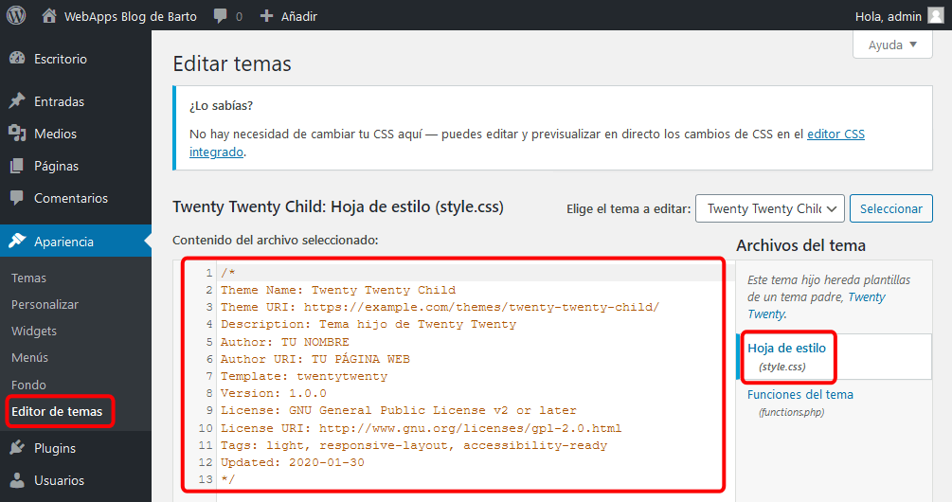This screenshot has width=952, height=502.
Task: Click the home icon beside the site name
Action: [49, 16]
